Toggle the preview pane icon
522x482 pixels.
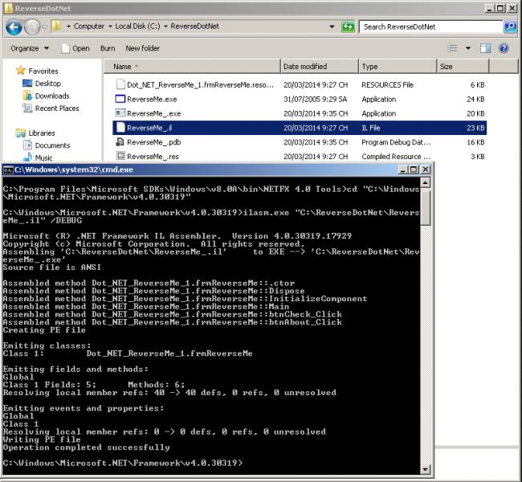point(485,48)
